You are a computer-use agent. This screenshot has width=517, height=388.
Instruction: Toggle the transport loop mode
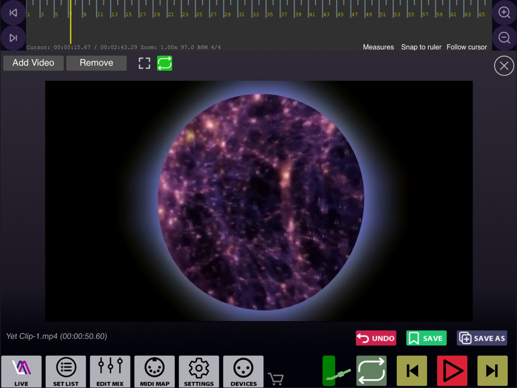click(371, 370)
